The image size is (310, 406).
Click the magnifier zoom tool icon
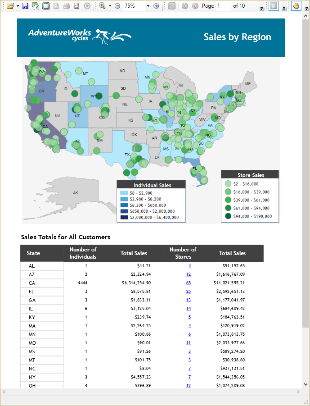(103, 6)
